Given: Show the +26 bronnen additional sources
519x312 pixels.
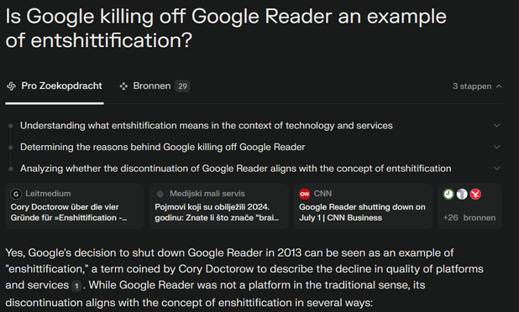Looking at the screenshot, I should tap(470, 206).
